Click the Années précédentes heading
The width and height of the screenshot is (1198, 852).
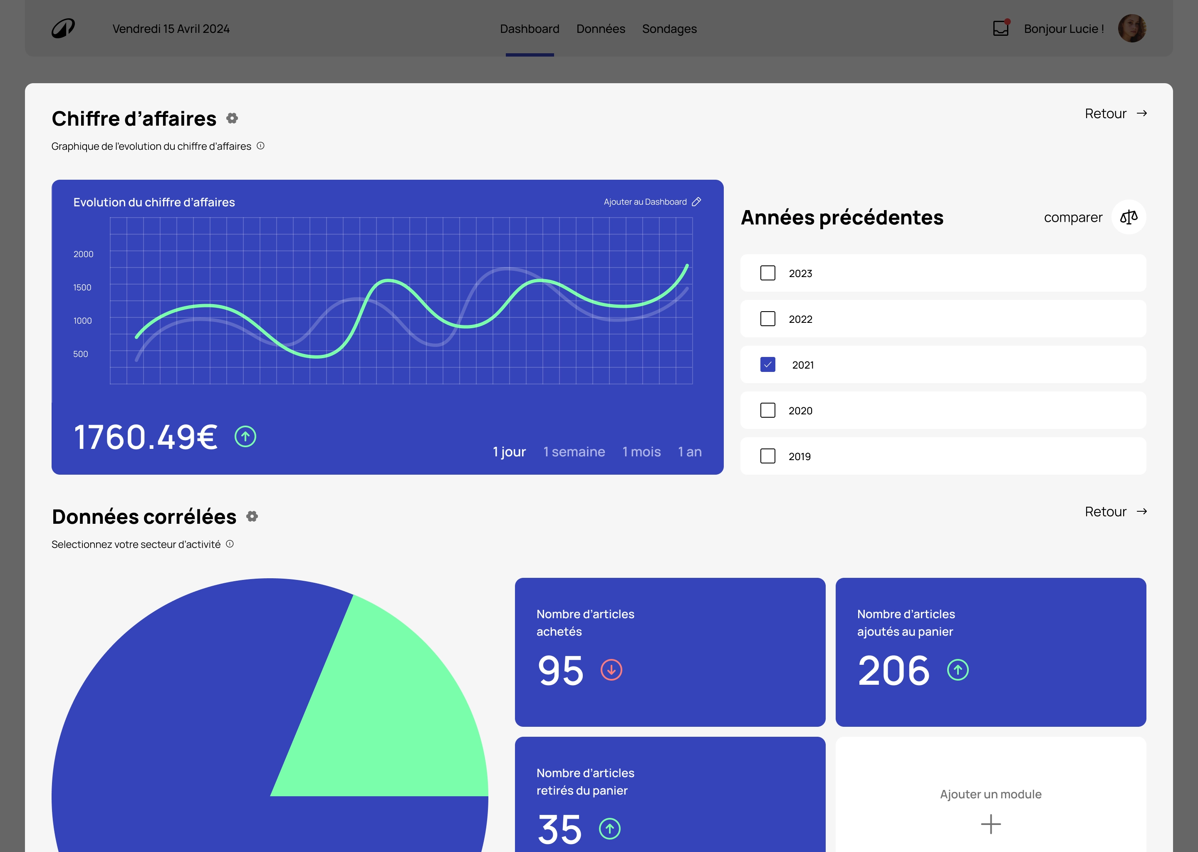[842, 217]
